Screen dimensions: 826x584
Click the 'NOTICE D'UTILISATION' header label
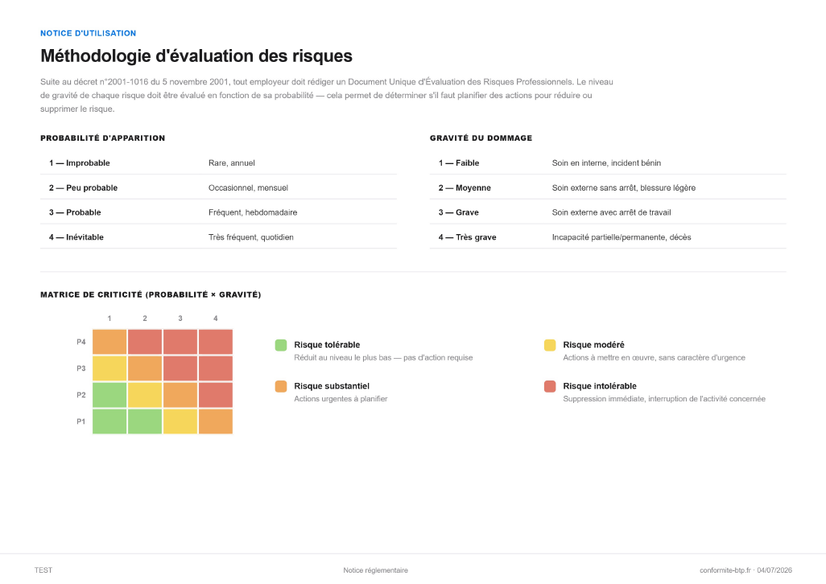coord(88,33)
